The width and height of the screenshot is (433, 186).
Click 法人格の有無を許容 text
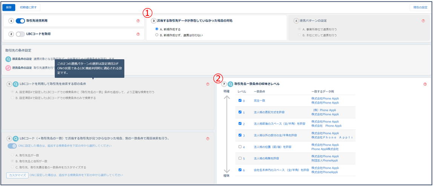coord(266,159)
